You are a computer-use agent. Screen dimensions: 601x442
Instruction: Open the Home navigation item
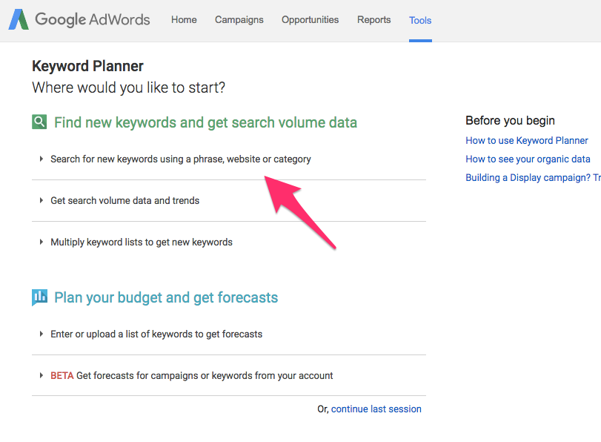[184, 20]
